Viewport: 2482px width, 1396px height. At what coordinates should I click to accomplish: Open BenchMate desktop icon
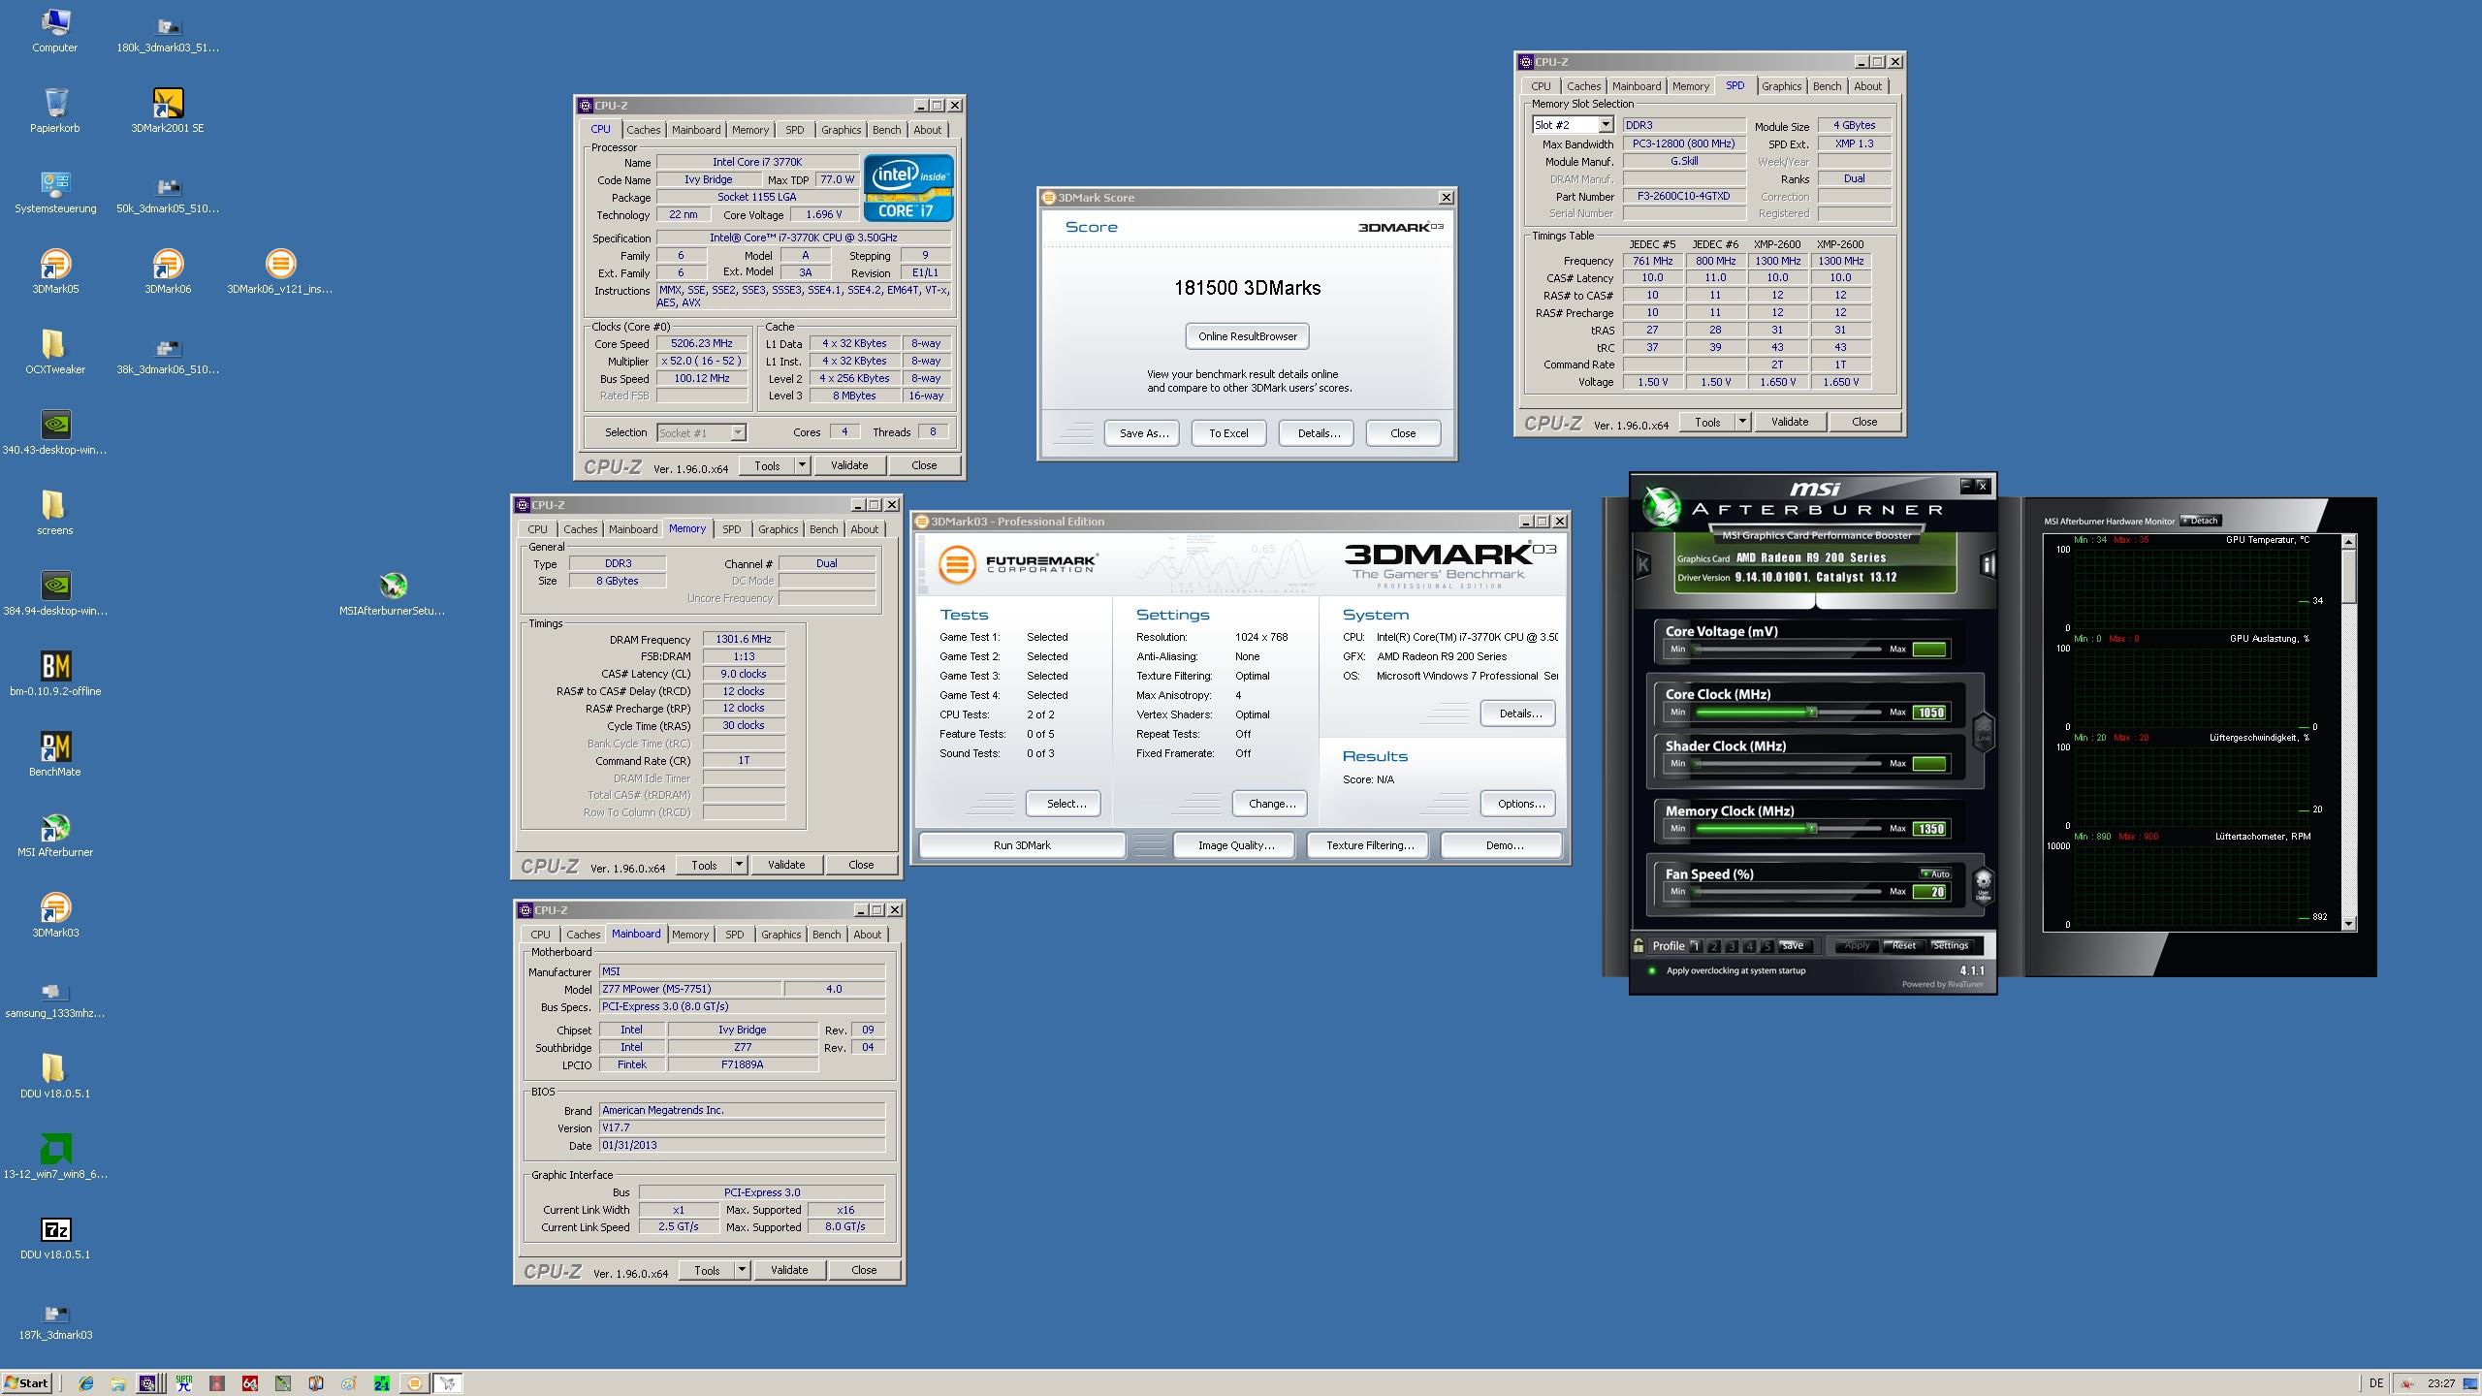click(x=55, y=754)
